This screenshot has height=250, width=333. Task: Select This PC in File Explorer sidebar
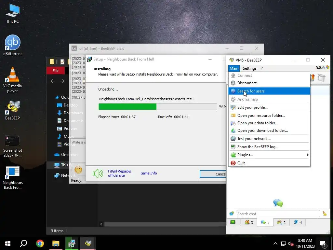(64, 165)
